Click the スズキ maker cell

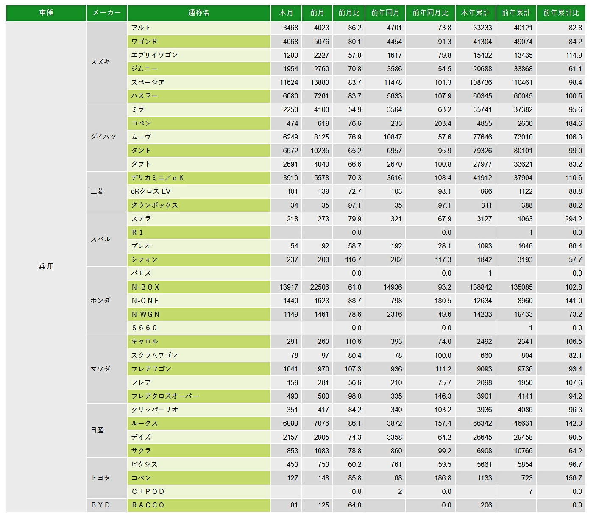pos(107,62)
